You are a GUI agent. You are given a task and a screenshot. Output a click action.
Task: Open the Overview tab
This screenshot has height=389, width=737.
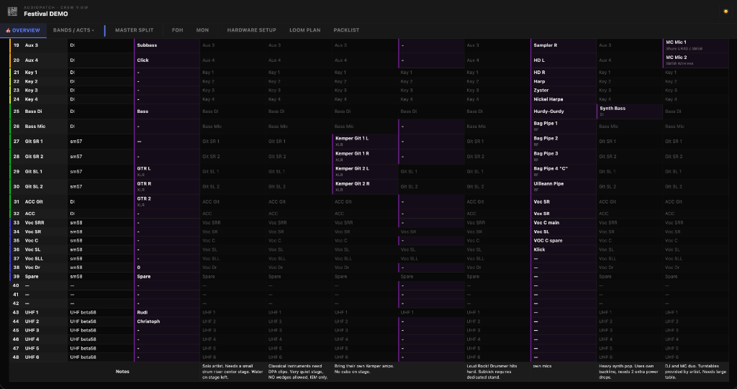click(23, 30)
